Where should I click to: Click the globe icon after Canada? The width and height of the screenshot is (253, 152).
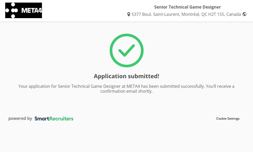tap(244, 14)
